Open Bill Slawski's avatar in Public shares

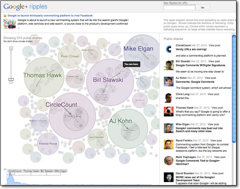[169, 65]
